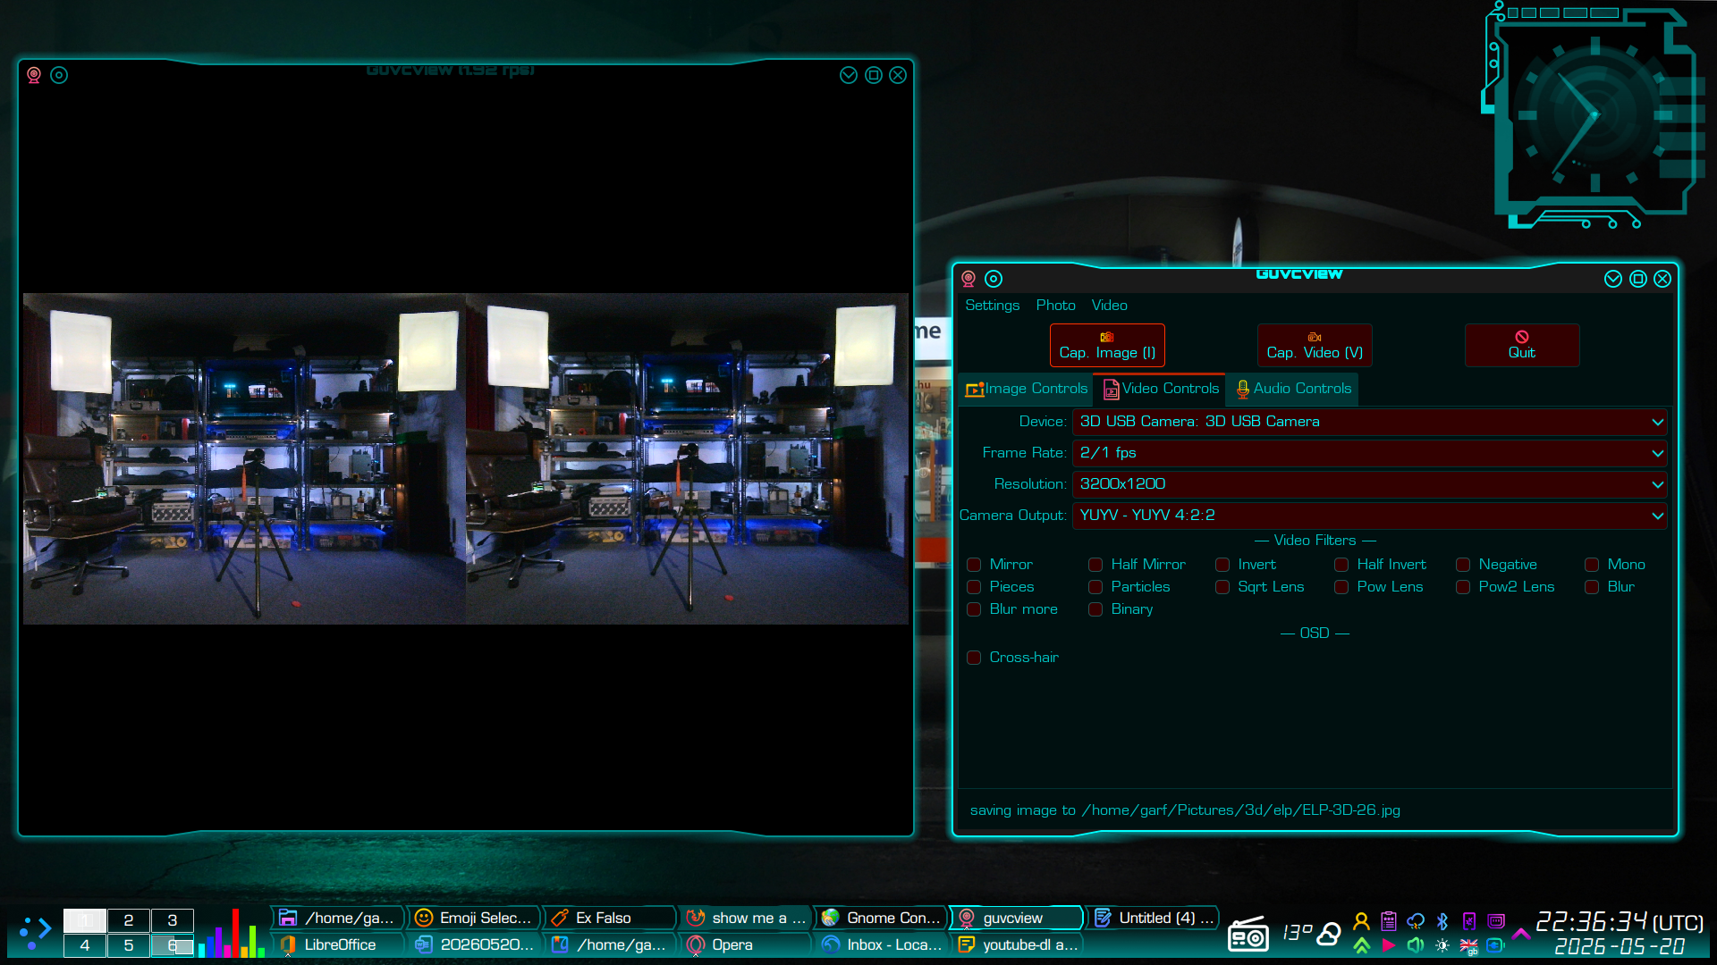Check the Pow2 Lens filter
This screenshot has width=1717, height=965.
[x=1463, y=587]
